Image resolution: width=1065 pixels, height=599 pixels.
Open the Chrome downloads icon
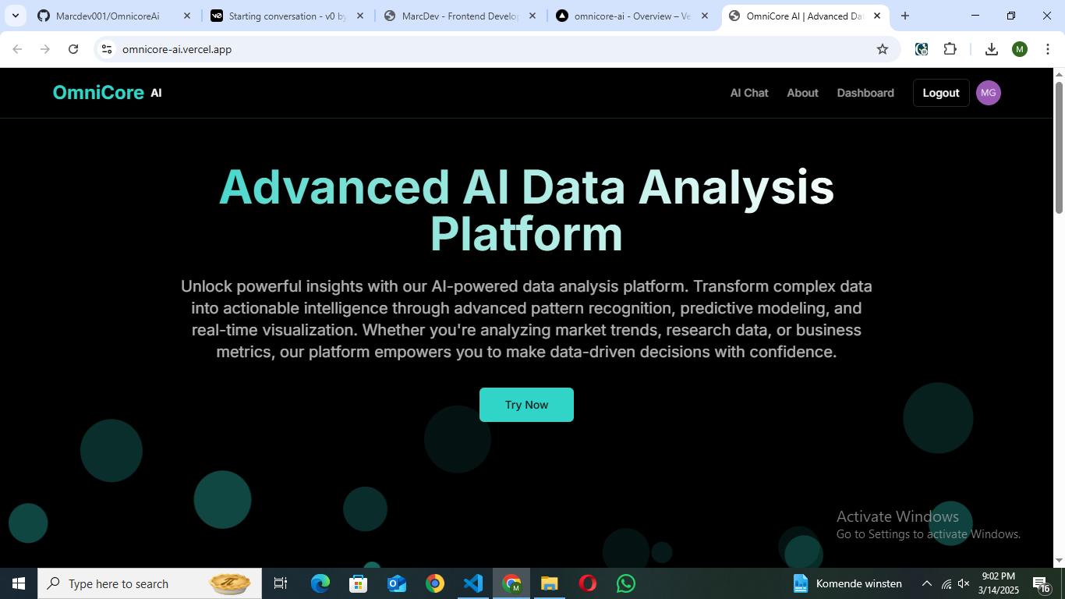[991, 48]
